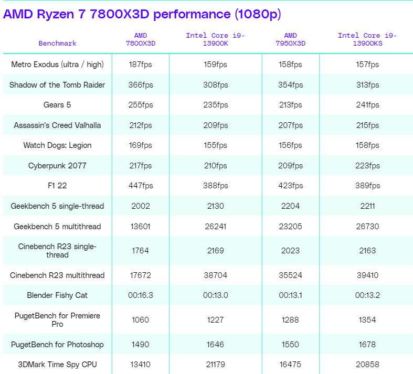The height and width of the screenshot is (374, 413).
Task: Click the Geekbench 5 single-thread label
Action: pos(57,206)
